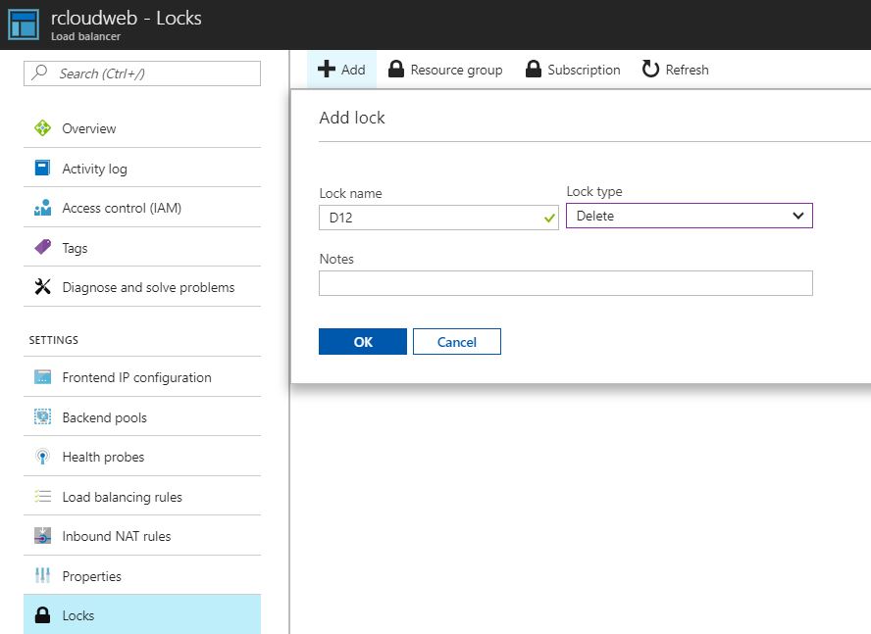Click the Activity log icon
Viewport: 871px width, 634px height.
click(x=42, y=169)
